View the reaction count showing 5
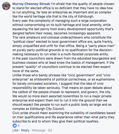The height and width of the screenshot is (134, 119). [19, 126]
